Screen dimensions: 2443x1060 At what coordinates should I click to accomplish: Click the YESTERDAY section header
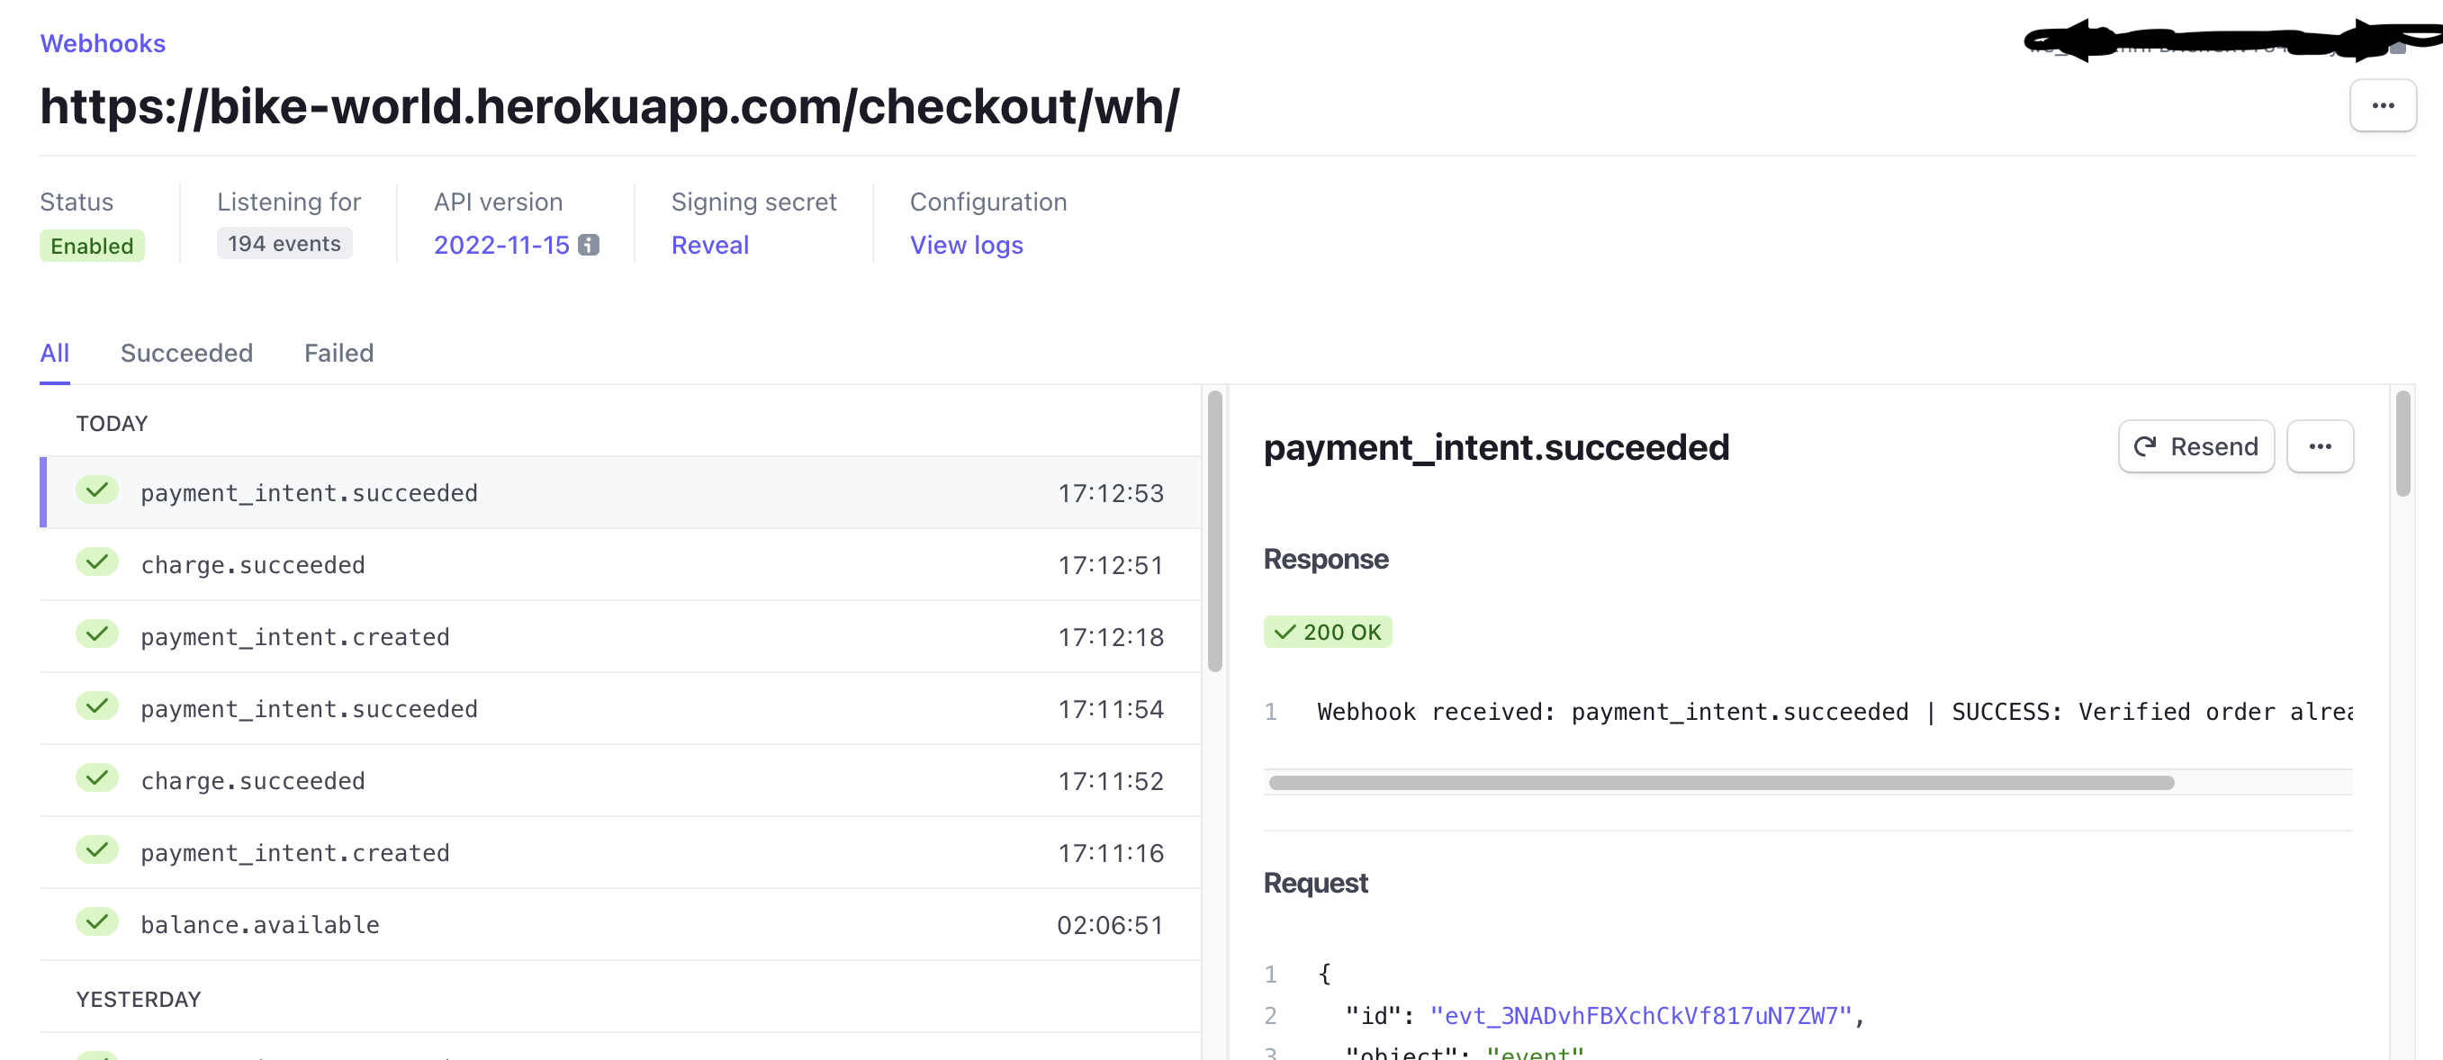point(139,1000)
